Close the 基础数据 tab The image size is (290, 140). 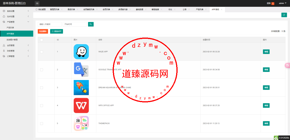(x=146, y=9)
